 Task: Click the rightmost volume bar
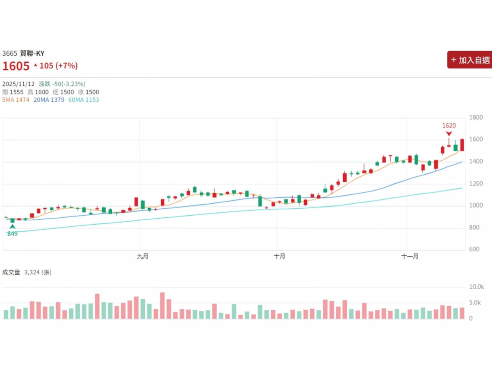pyautogui.click(x=462, y=313)
